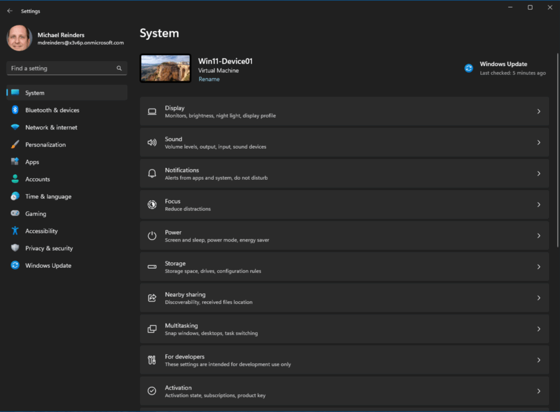Open Network & internet category
The height and width of the screenshot is (412, 560).
coord(67,127)
